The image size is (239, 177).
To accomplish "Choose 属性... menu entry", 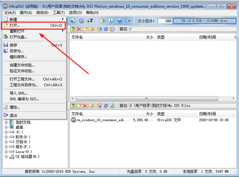I will point(34,107).
